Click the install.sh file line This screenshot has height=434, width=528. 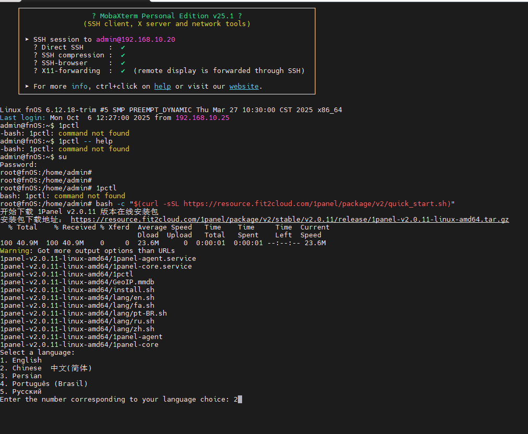(x=77, y=290)
